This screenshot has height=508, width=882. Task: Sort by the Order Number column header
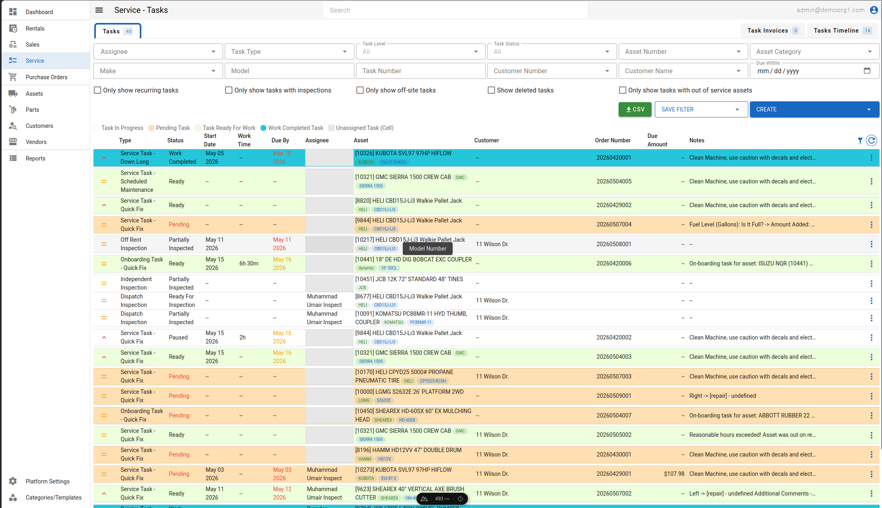(x=613, y=140)
